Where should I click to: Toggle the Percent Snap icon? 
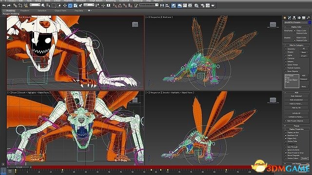(x=125, y=5)
